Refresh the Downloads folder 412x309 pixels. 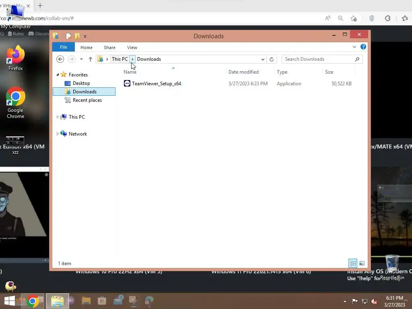[x=272, y=60]
